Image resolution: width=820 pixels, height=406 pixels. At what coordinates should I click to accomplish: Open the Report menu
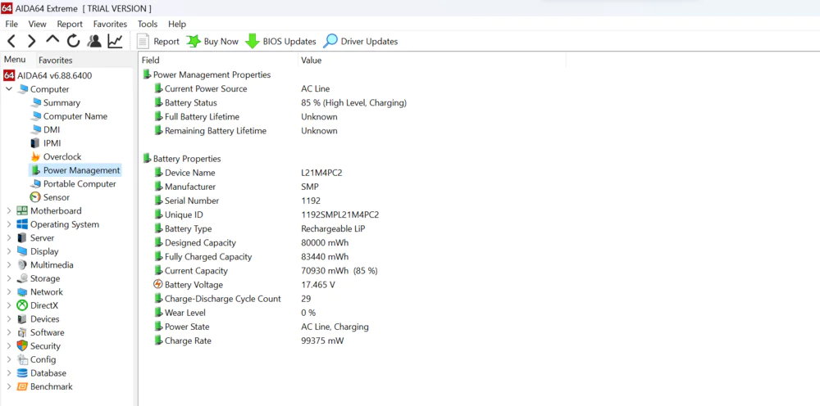click(70, 24)
